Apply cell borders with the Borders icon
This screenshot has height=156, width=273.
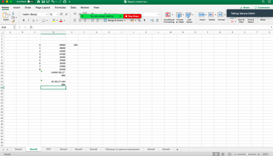44,21
